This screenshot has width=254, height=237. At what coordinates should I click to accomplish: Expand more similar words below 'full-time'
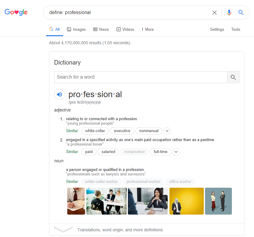click(x=176, y=152)
